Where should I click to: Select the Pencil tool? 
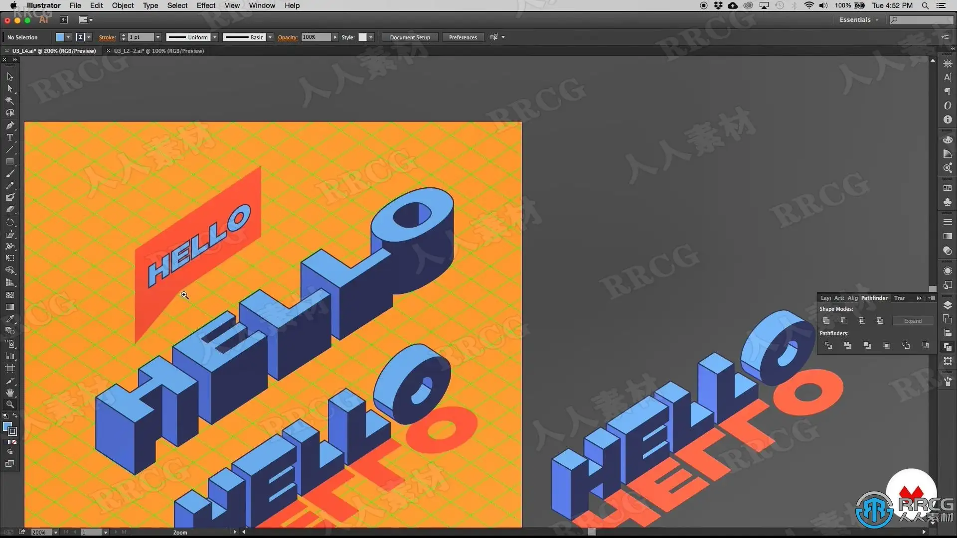(10, 186)
